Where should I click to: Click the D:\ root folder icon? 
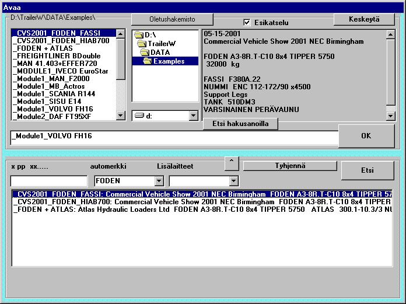139,34
